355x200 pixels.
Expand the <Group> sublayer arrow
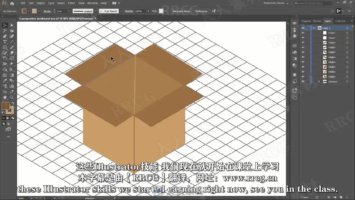tap(319, 81)
